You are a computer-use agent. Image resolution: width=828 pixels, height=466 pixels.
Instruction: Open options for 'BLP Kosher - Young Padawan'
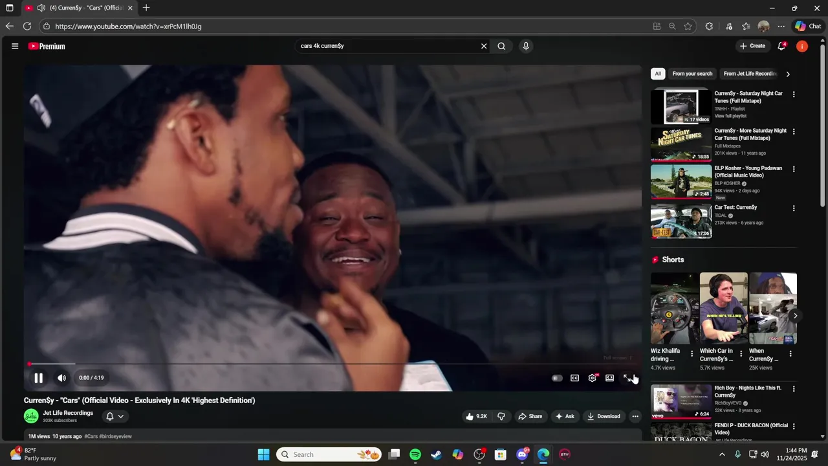click(x=794, y=169)
